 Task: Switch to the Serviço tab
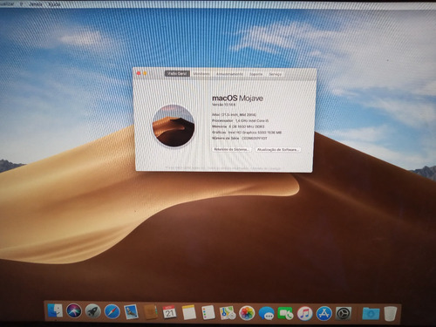click(x=275, y=74)
